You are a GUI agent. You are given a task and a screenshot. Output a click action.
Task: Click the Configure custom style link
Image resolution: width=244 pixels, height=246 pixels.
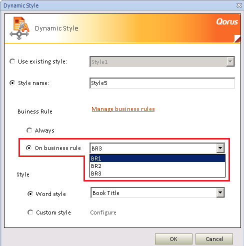pyautogui.click(x=103, y=212)
